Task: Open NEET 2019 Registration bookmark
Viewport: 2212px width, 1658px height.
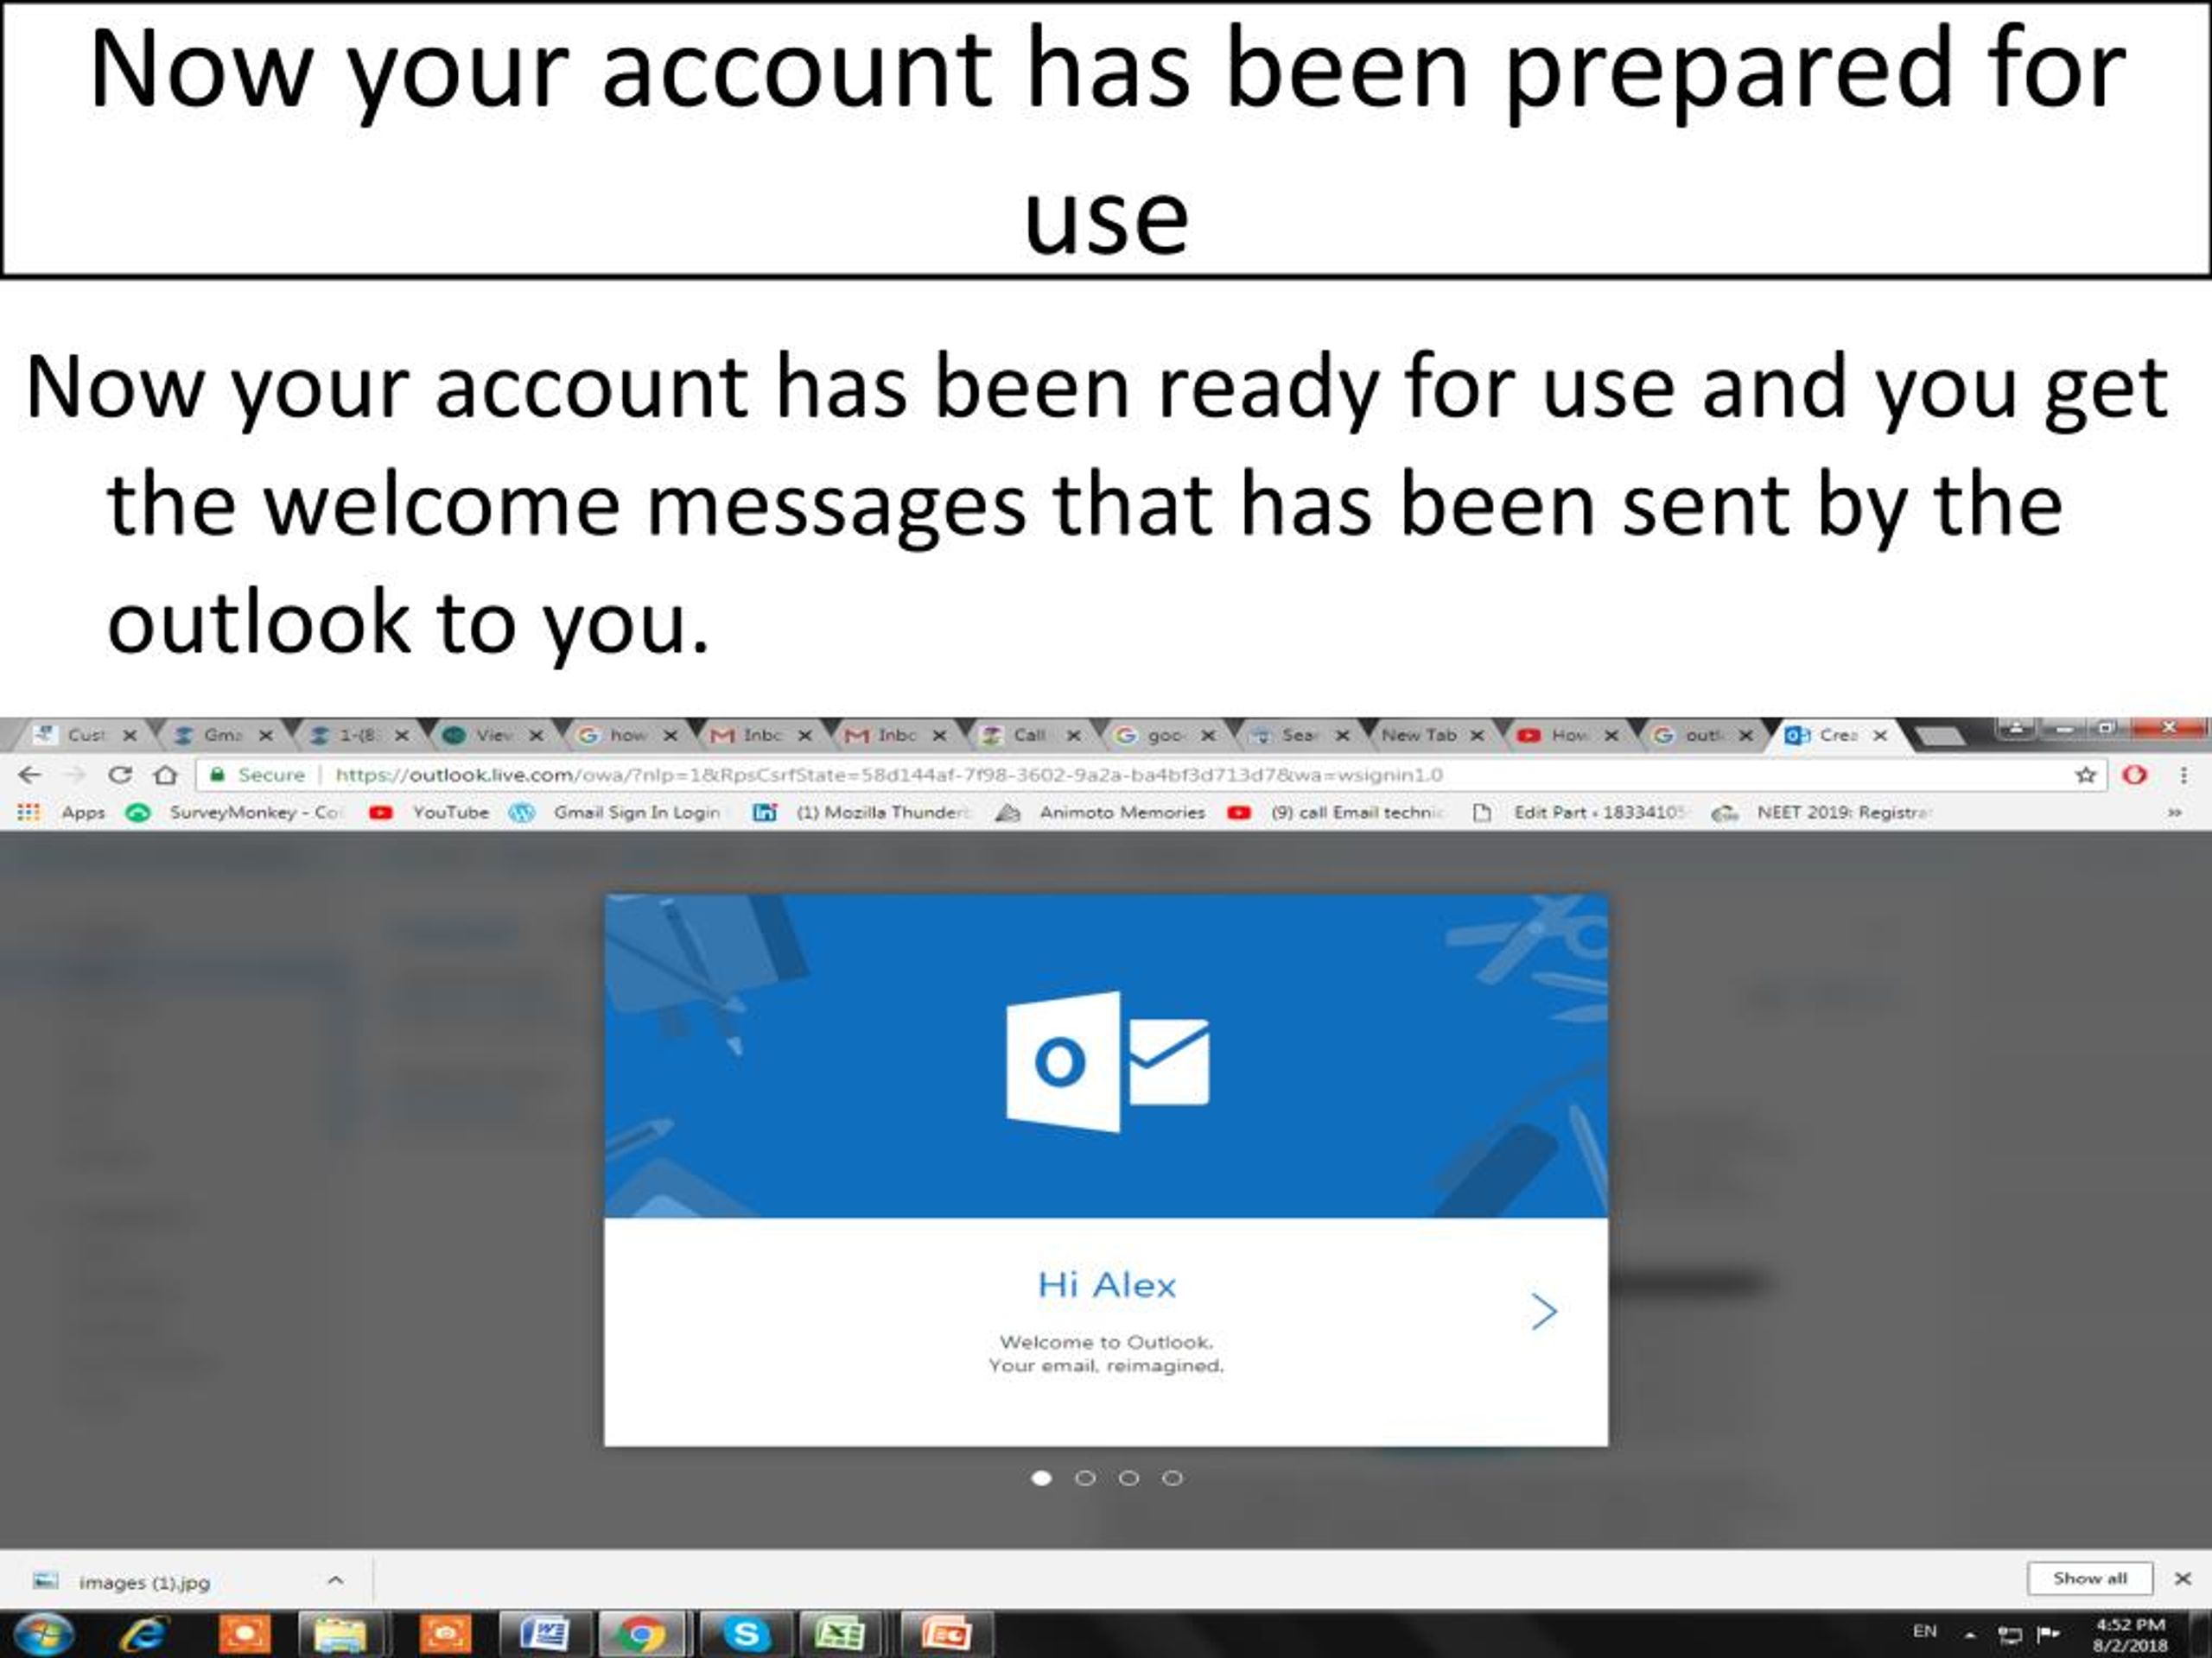Action: (x=1824, y=813)
